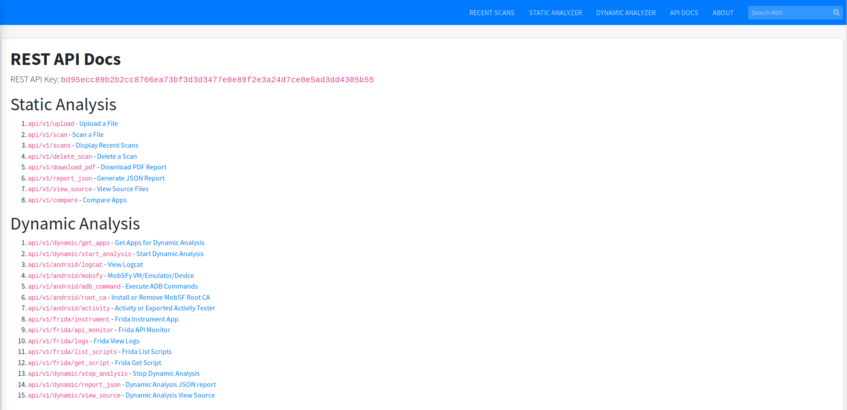This screenshot has width=847, height=410.
Task: Click the api/v1/dynamic/view_source endpoint text
Action: coord(74,395)
